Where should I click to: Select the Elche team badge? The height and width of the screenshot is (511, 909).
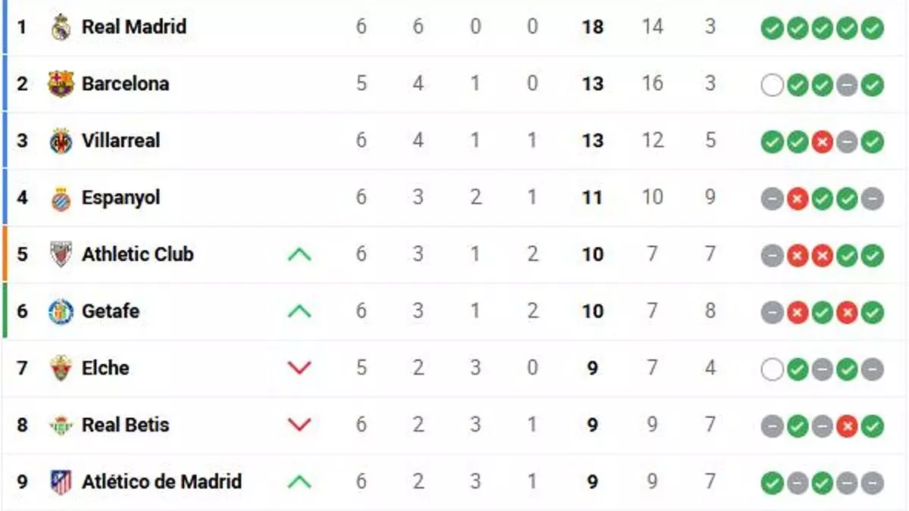coord(61,367)
